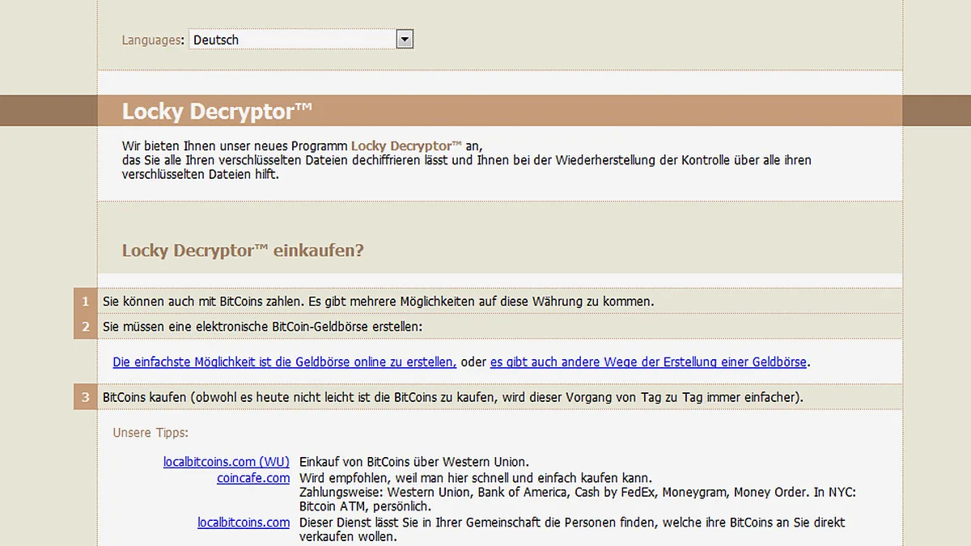Click the 'Locky Decryptor™' banner heading
Screen dimensions: 971x546
pyautogui.click(x=217, y=112)
